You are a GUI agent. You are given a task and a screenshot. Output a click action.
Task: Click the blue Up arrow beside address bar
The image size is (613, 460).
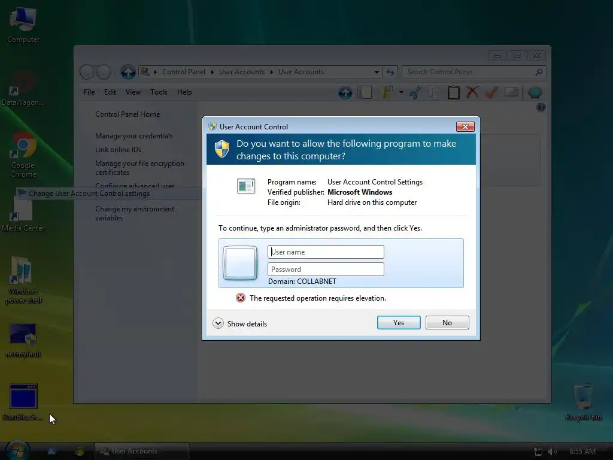(128, 72)
